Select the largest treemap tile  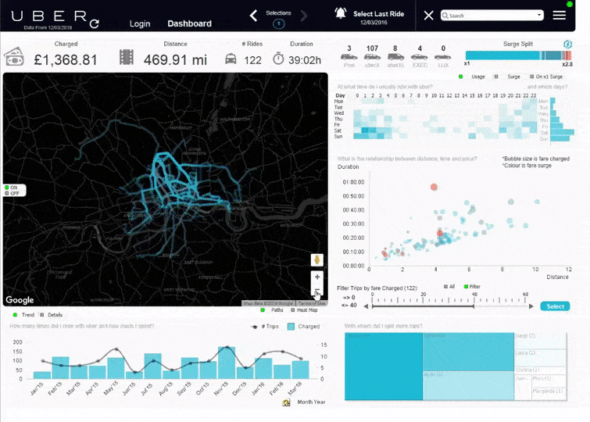pyautogui.click(x=384, y=367)
